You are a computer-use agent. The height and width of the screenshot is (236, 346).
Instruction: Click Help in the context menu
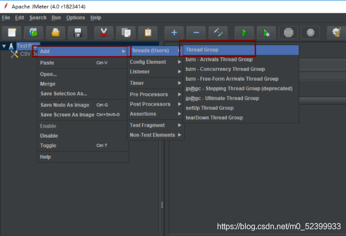click(x=82, y=157)
